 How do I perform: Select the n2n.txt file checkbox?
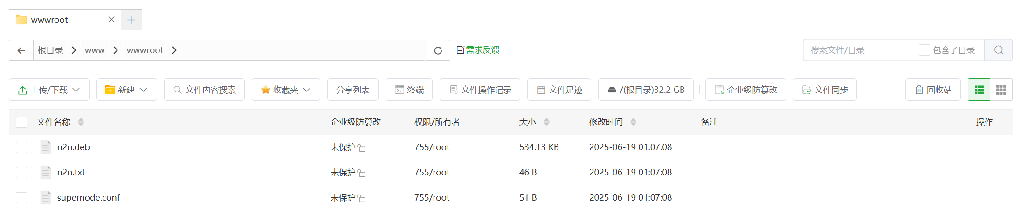coord(21,173)
